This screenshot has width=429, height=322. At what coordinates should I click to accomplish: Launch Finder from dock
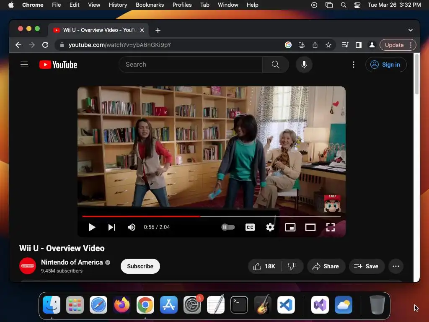52,305
